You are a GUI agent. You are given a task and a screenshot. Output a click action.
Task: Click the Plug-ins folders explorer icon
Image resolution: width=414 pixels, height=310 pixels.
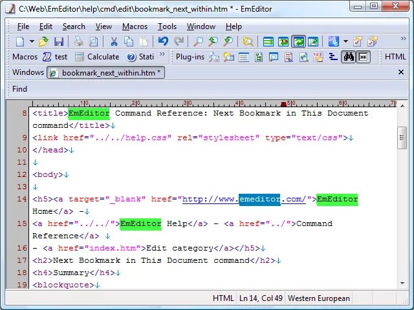click(x=228, y=57)
